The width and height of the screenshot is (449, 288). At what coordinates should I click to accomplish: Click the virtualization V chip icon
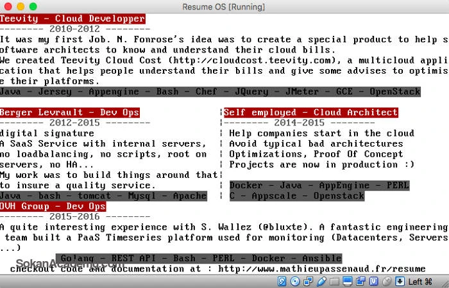click(x=374, y=282)
